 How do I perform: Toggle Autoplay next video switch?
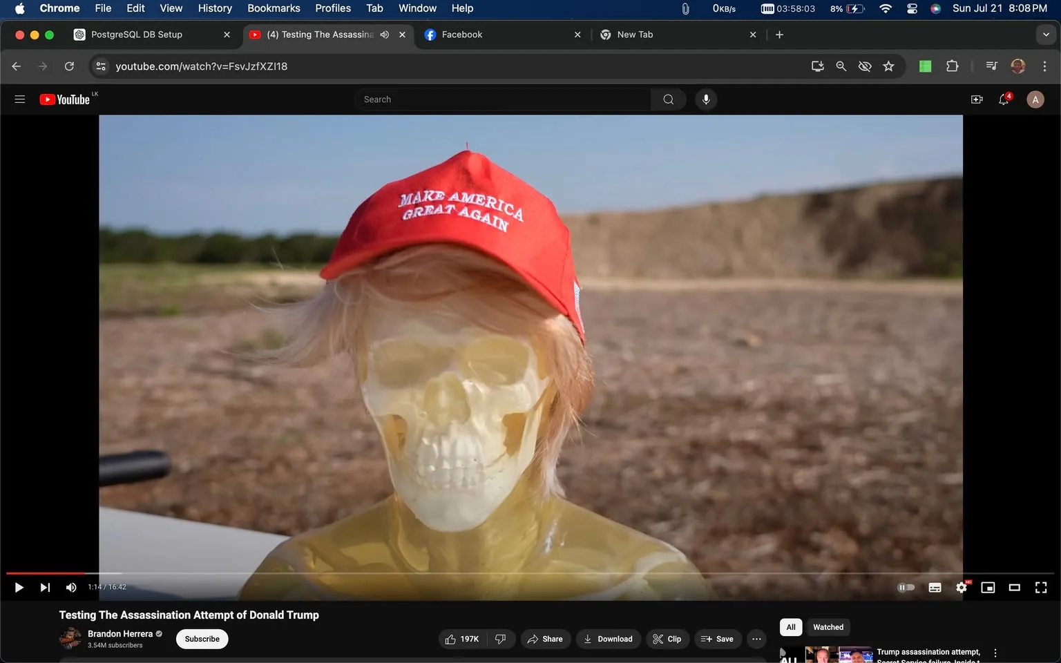coord(906,587)
